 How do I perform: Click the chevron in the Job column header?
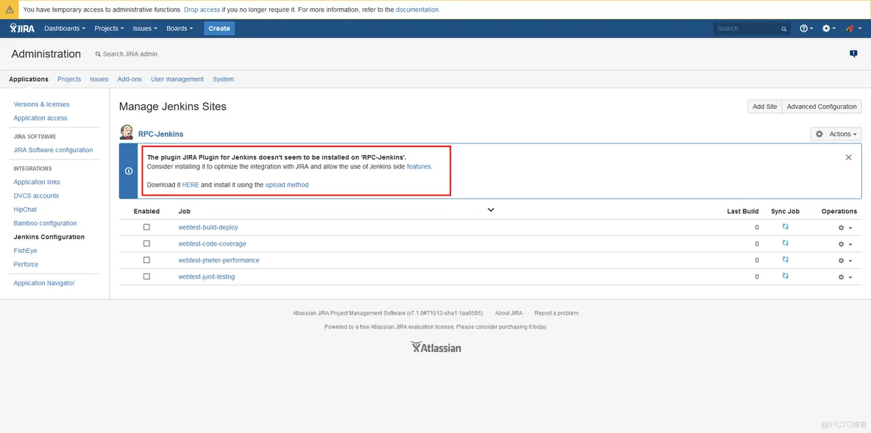[491, 210]
